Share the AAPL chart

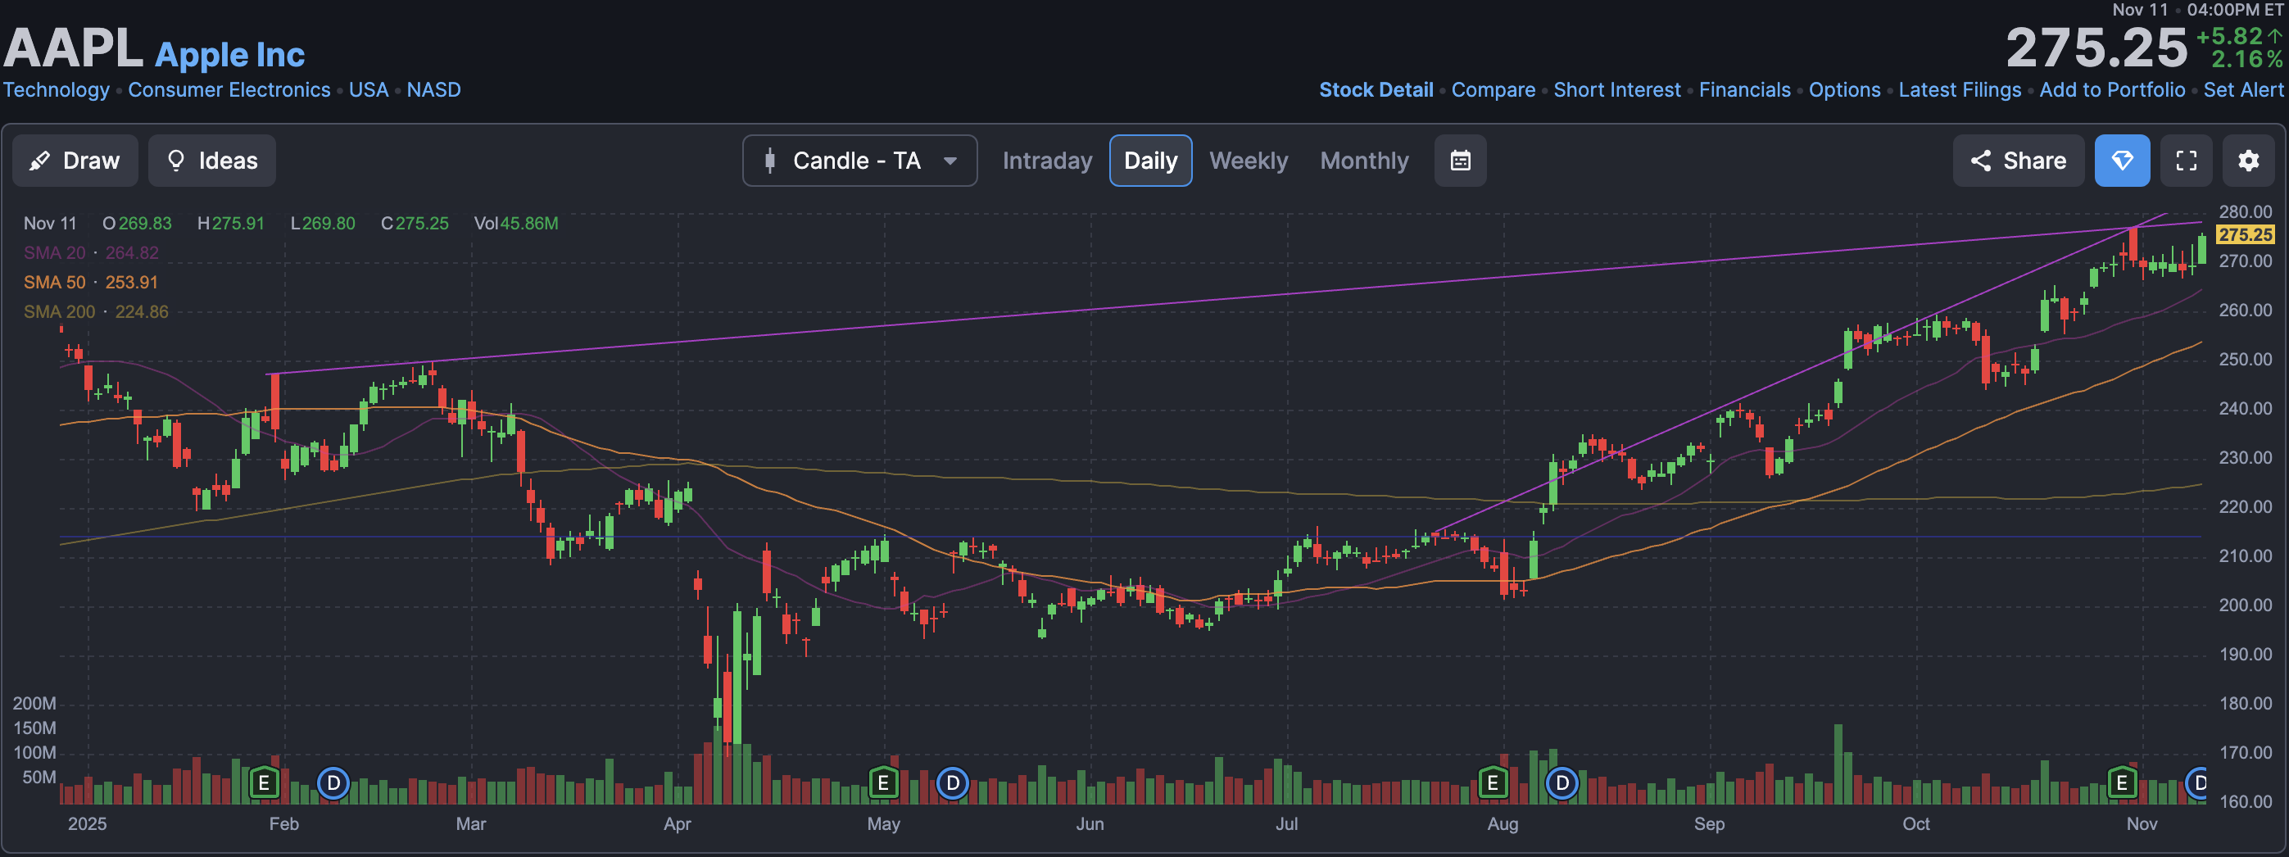click(2017, 161)
